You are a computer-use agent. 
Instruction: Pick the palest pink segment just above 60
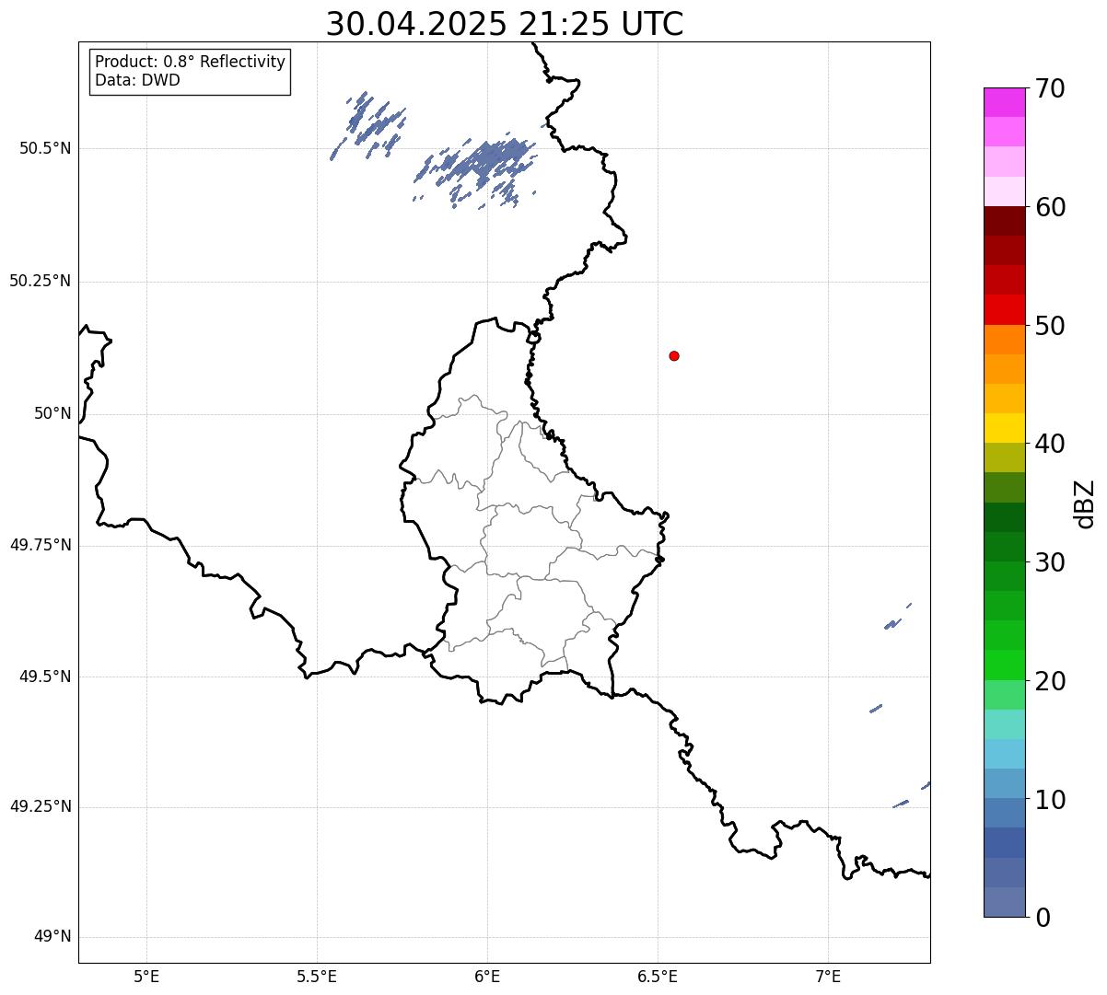(x=1004, y=191)
